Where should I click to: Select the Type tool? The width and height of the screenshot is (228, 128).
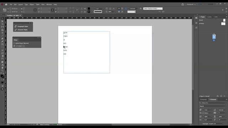pyautogui.click(x=2, y=33)
